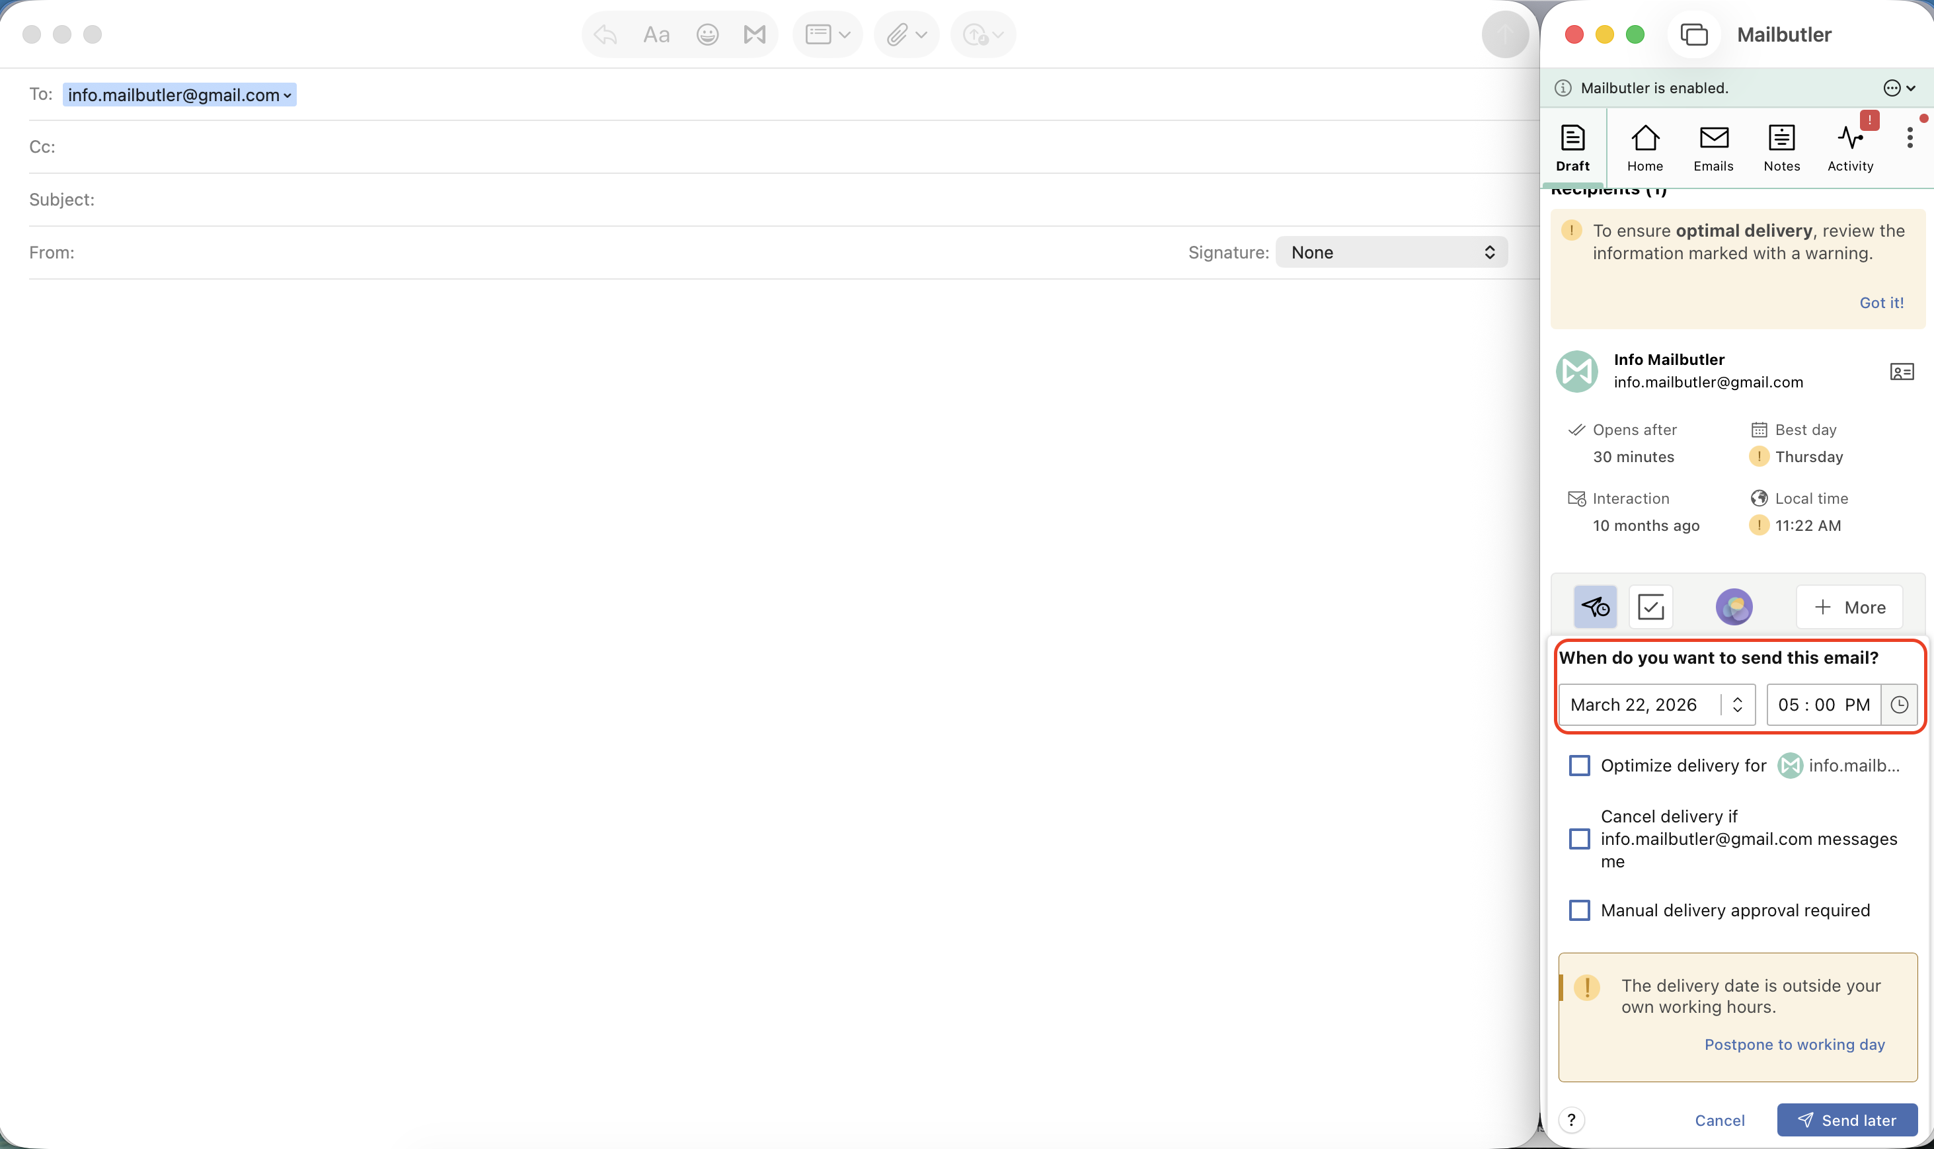1934x1149 pixels.
Task: Open the emoji picker
Action: pyautogui.click(x=707, y=34)
